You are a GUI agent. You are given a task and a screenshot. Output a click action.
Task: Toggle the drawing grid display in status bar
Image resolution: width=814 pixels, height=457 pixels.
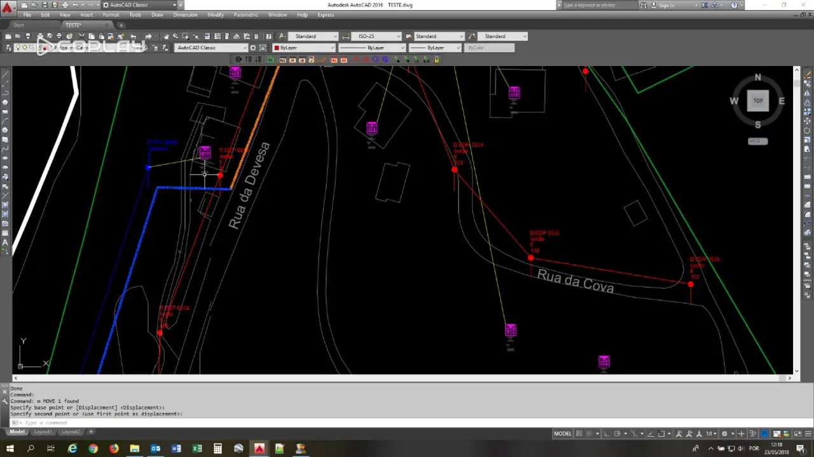(579, 434)
